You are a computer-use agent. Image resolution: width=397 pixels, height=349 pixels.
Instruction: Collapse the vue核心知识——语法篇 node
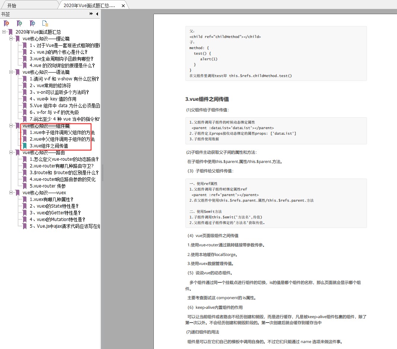pyautogui.click(x=11, y=72)
